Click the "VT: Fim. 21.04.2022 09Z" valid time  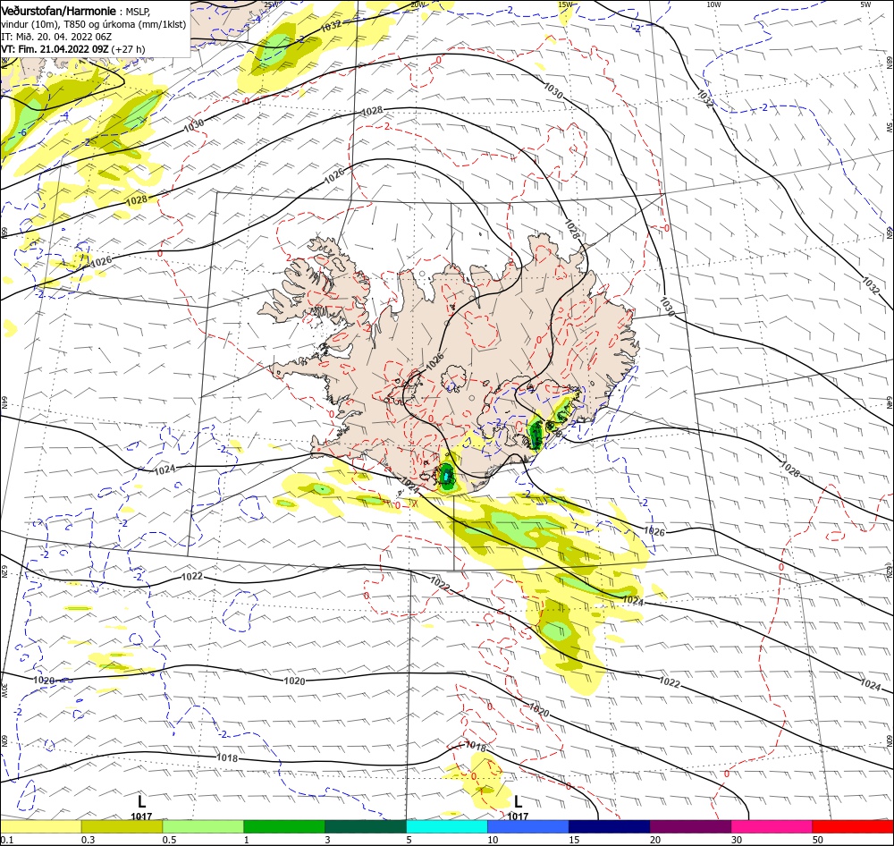tap(55, 49)
